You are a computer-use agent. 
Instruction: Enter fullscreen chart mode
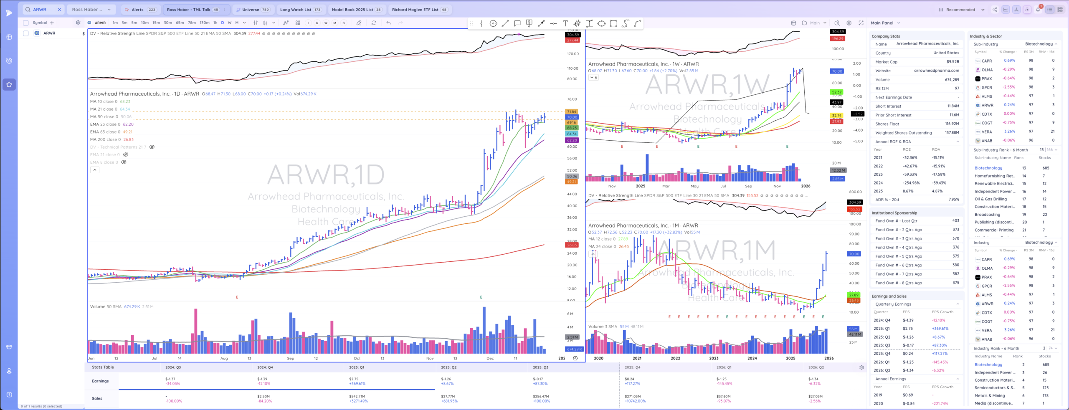point(861,23)
